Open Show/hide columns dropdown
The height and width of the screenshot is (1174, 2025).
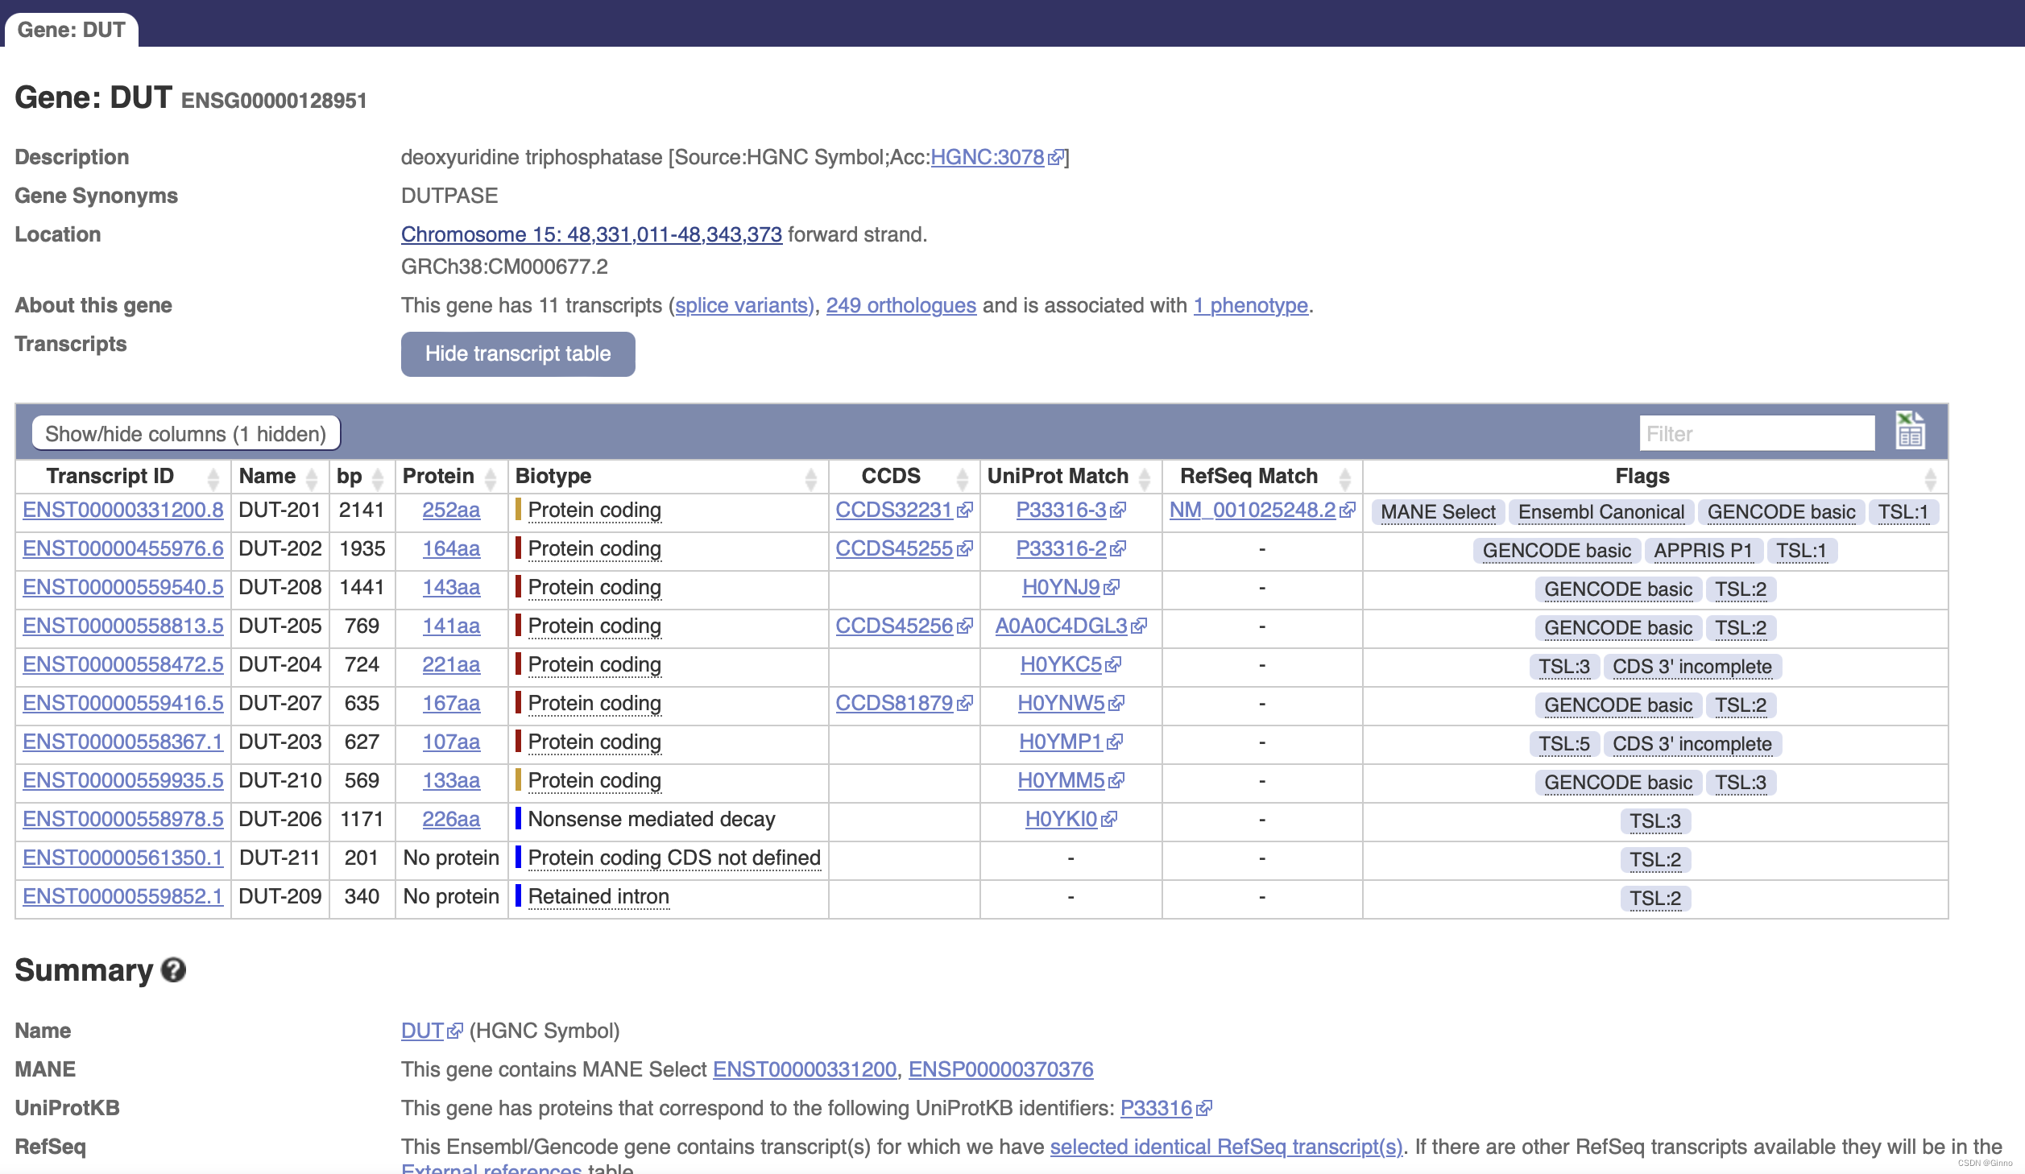(x=186, y=434)
